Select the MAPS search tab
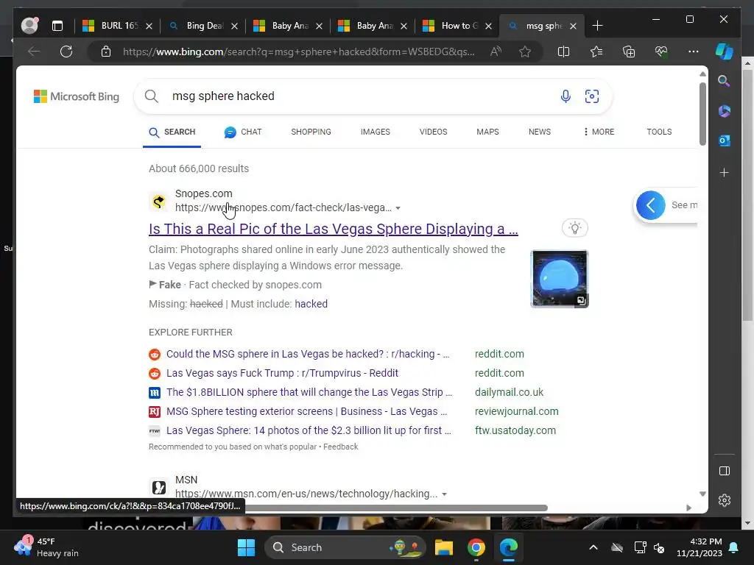The width and height of the screenshot is (754, 565). pyautogui.click(x=487, y=132)
